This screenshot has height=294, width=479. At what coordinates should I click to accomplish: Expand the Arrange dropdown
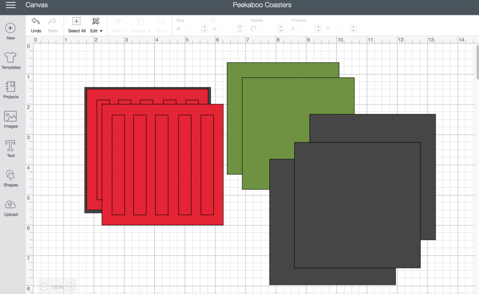click(x=140, y=25)
